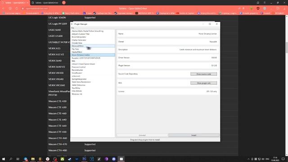Open Steam from taskbar

click(70, 159)
